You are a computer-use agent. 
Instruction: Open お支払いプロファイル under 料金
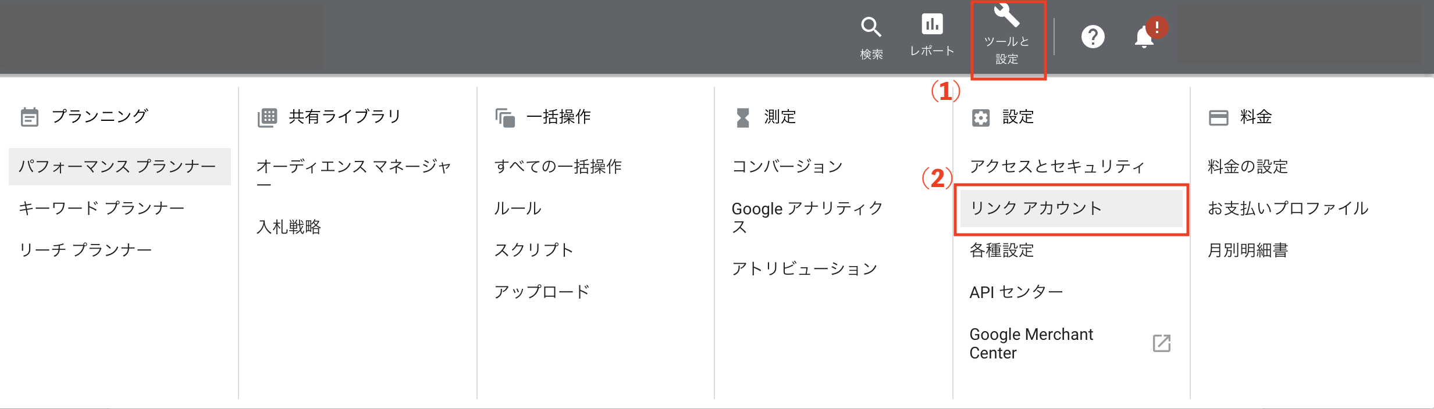coord(1288,207)
